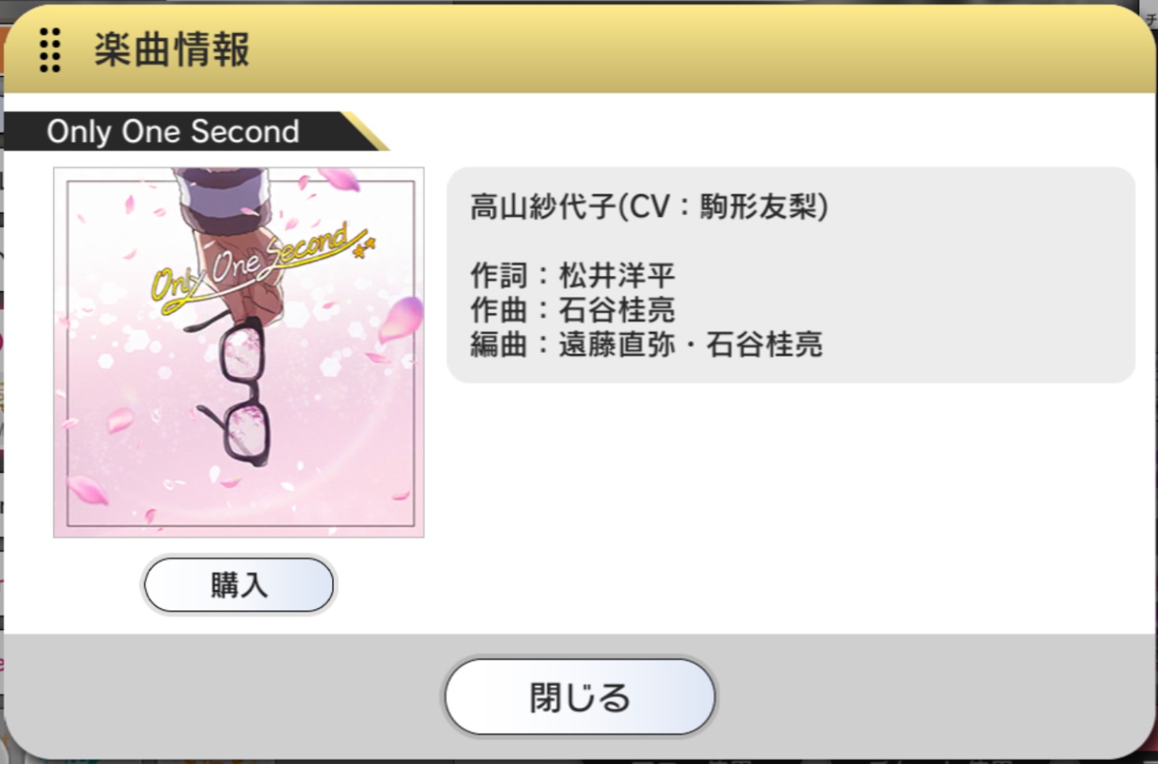Viewport: 1158px width, 764px height.
Task: Click the composer credit 作曲:石谷桂亮
Action: click(x=572, y=309)
